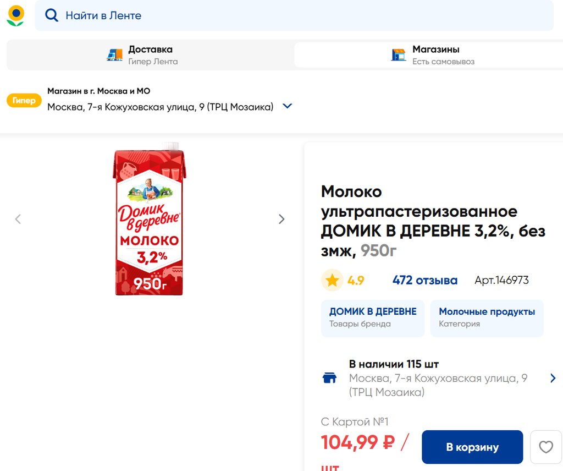The height and width of the screenshot is (471, 563).
Task: Click the store building icon
Action: 398,55
